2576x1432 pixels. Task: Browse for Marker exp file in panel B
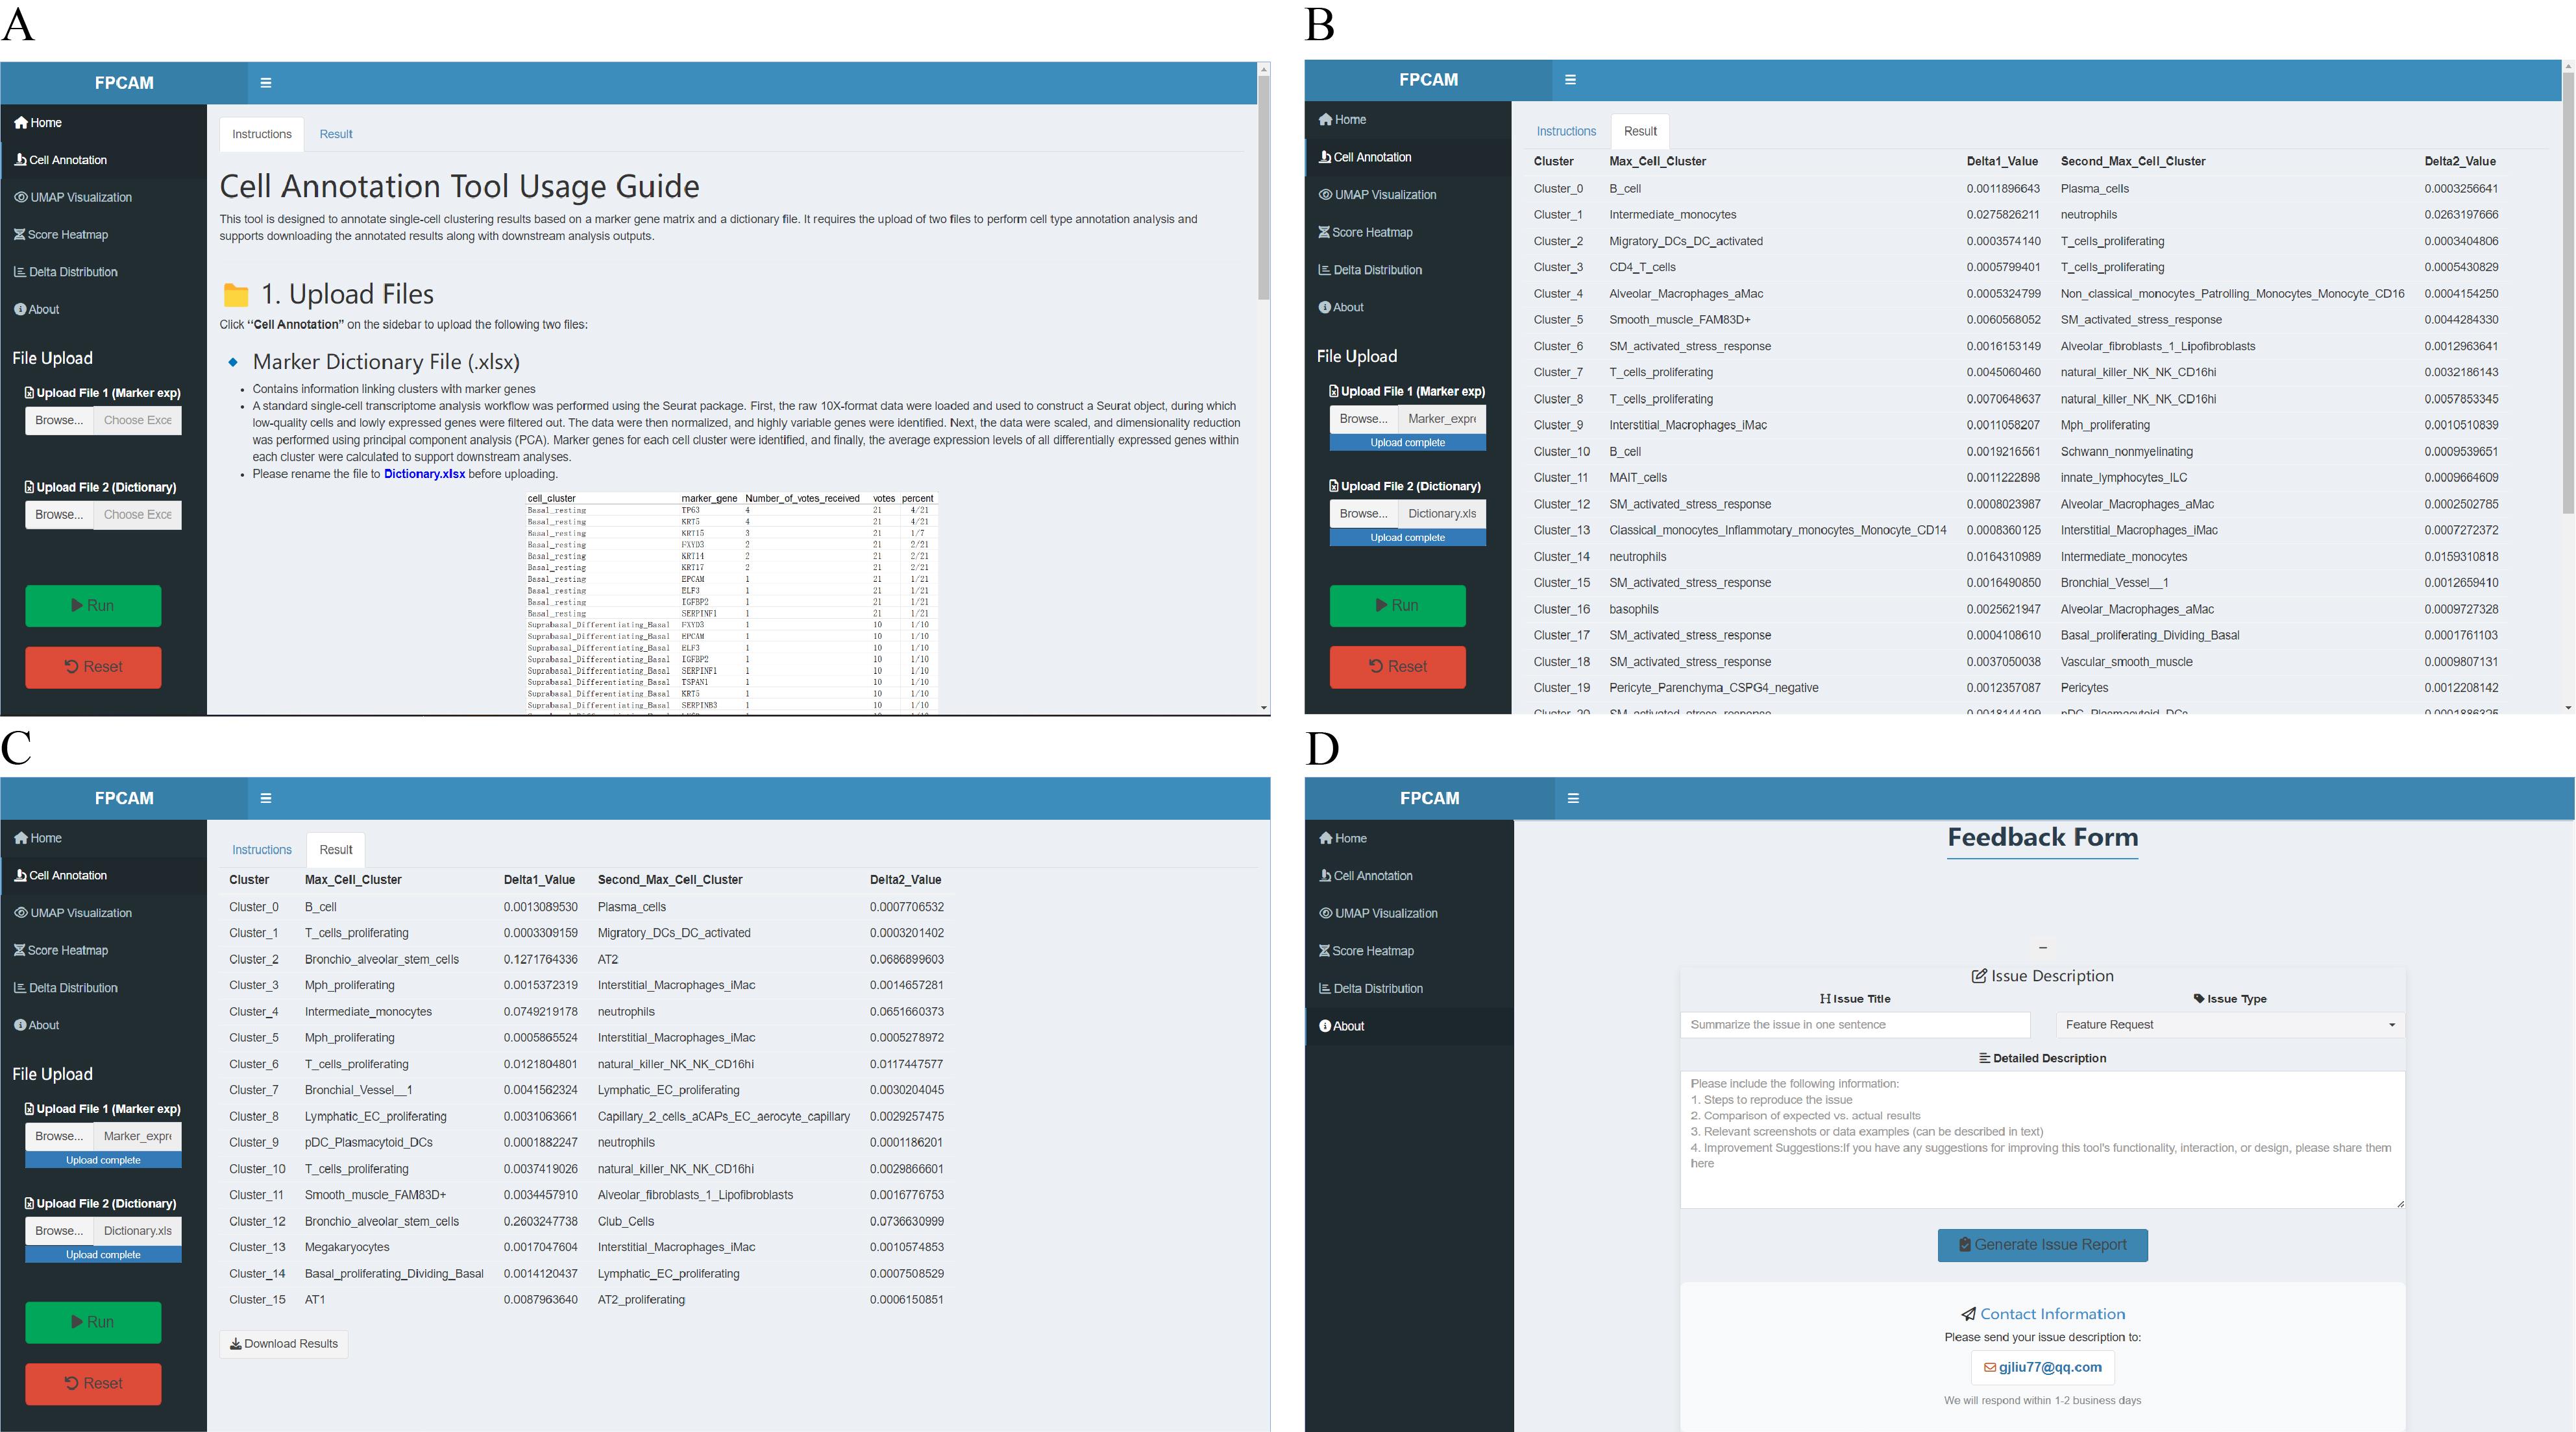click(1364, 419)
